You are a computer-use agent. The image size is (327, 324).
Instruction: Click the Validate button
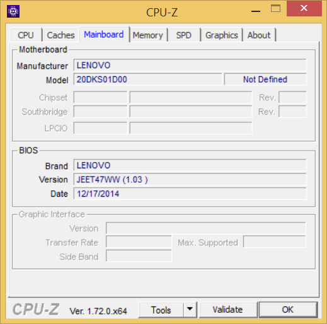227,310
